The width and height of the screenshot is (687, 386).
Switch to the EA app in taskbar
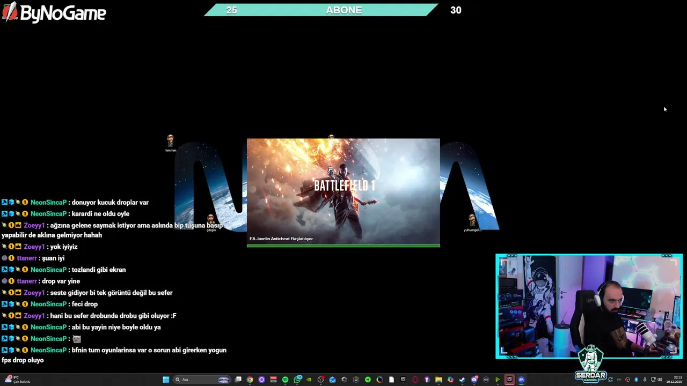[521, 380]
